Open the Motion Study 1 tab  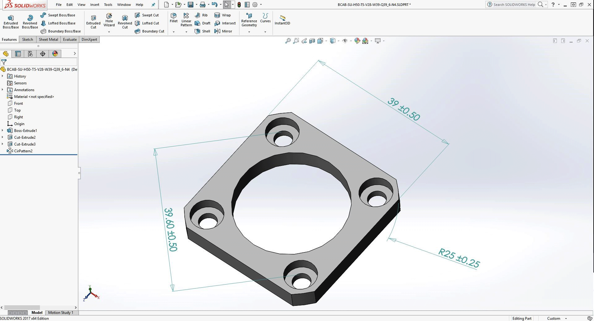coord(61,313)
